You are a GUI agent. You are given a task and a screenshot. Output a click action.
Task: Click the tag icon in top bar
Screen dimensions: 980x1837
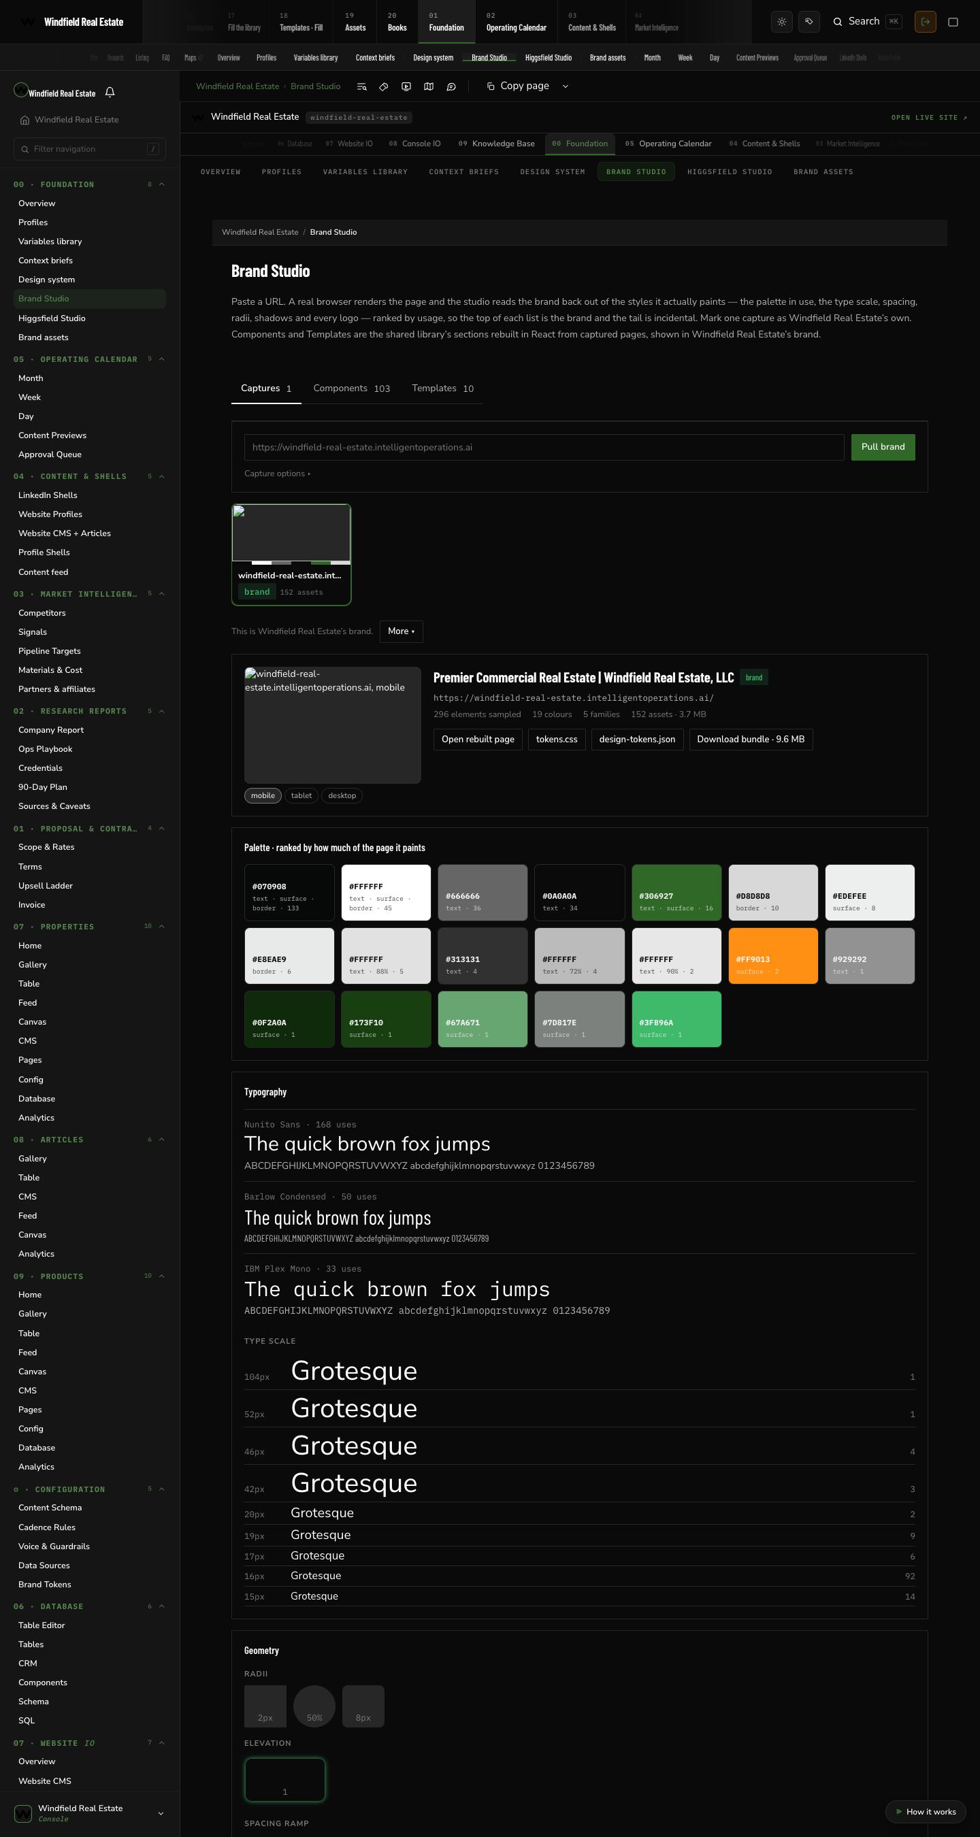pos(808,21)
